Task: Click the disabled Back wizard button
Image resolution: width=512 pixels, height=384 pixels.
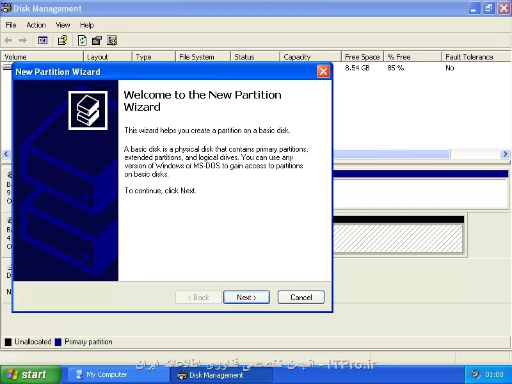Action: tap(198, 298)
